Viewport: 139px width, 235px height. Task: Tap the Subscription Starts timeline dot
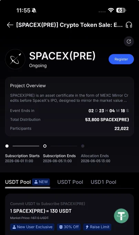coord(7,146)
